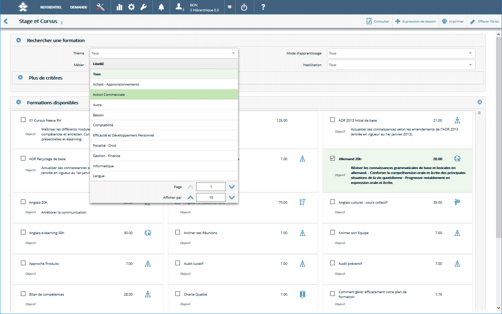Select Tous in theme list
Screen dimensions: 502x314
[x=164, y=74]
